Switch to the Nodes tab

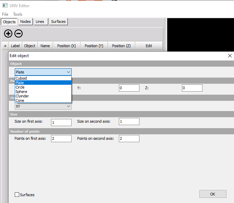pos(25,22)
